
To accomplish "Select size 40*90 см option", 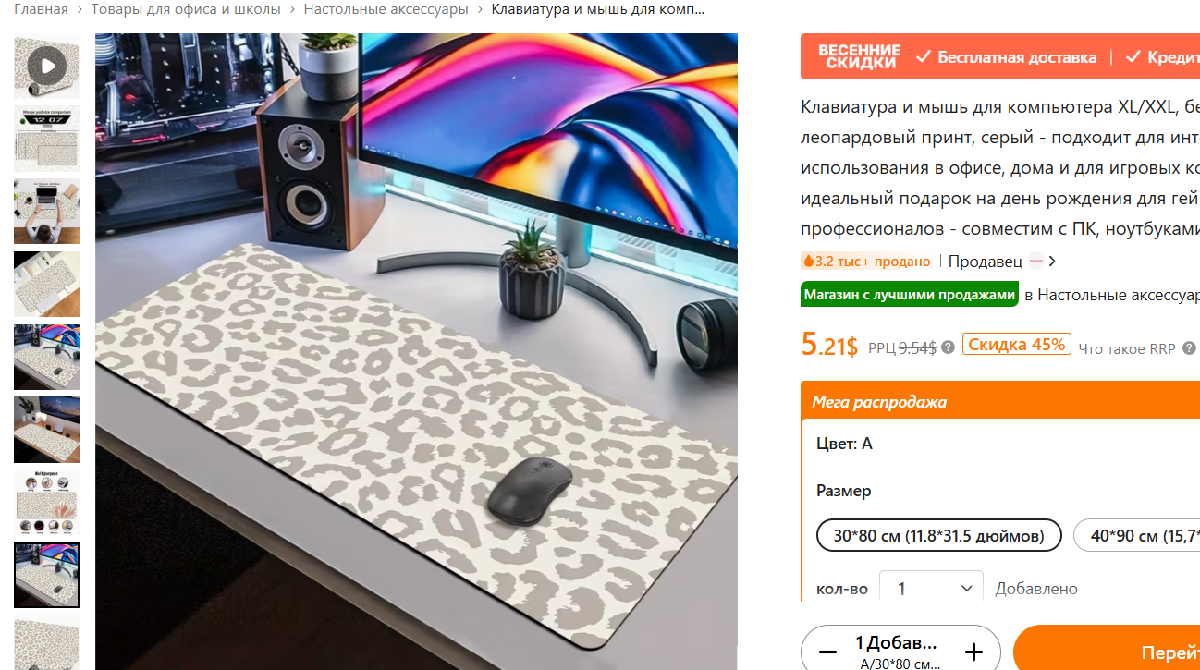I will pos(1136,535).
